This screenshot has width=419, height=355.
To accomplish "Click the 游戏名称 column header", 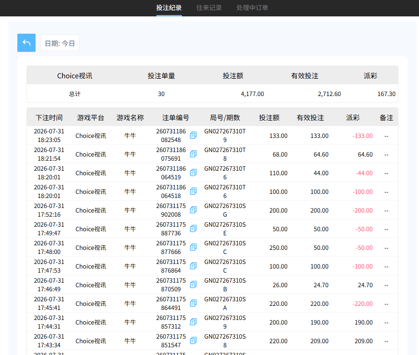I will tap(130, 117).
